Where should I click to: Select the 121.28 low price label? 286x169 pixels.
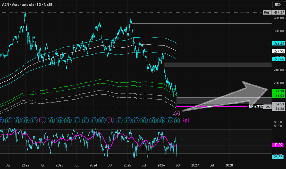pyautogui.click(x=278, y=108)
